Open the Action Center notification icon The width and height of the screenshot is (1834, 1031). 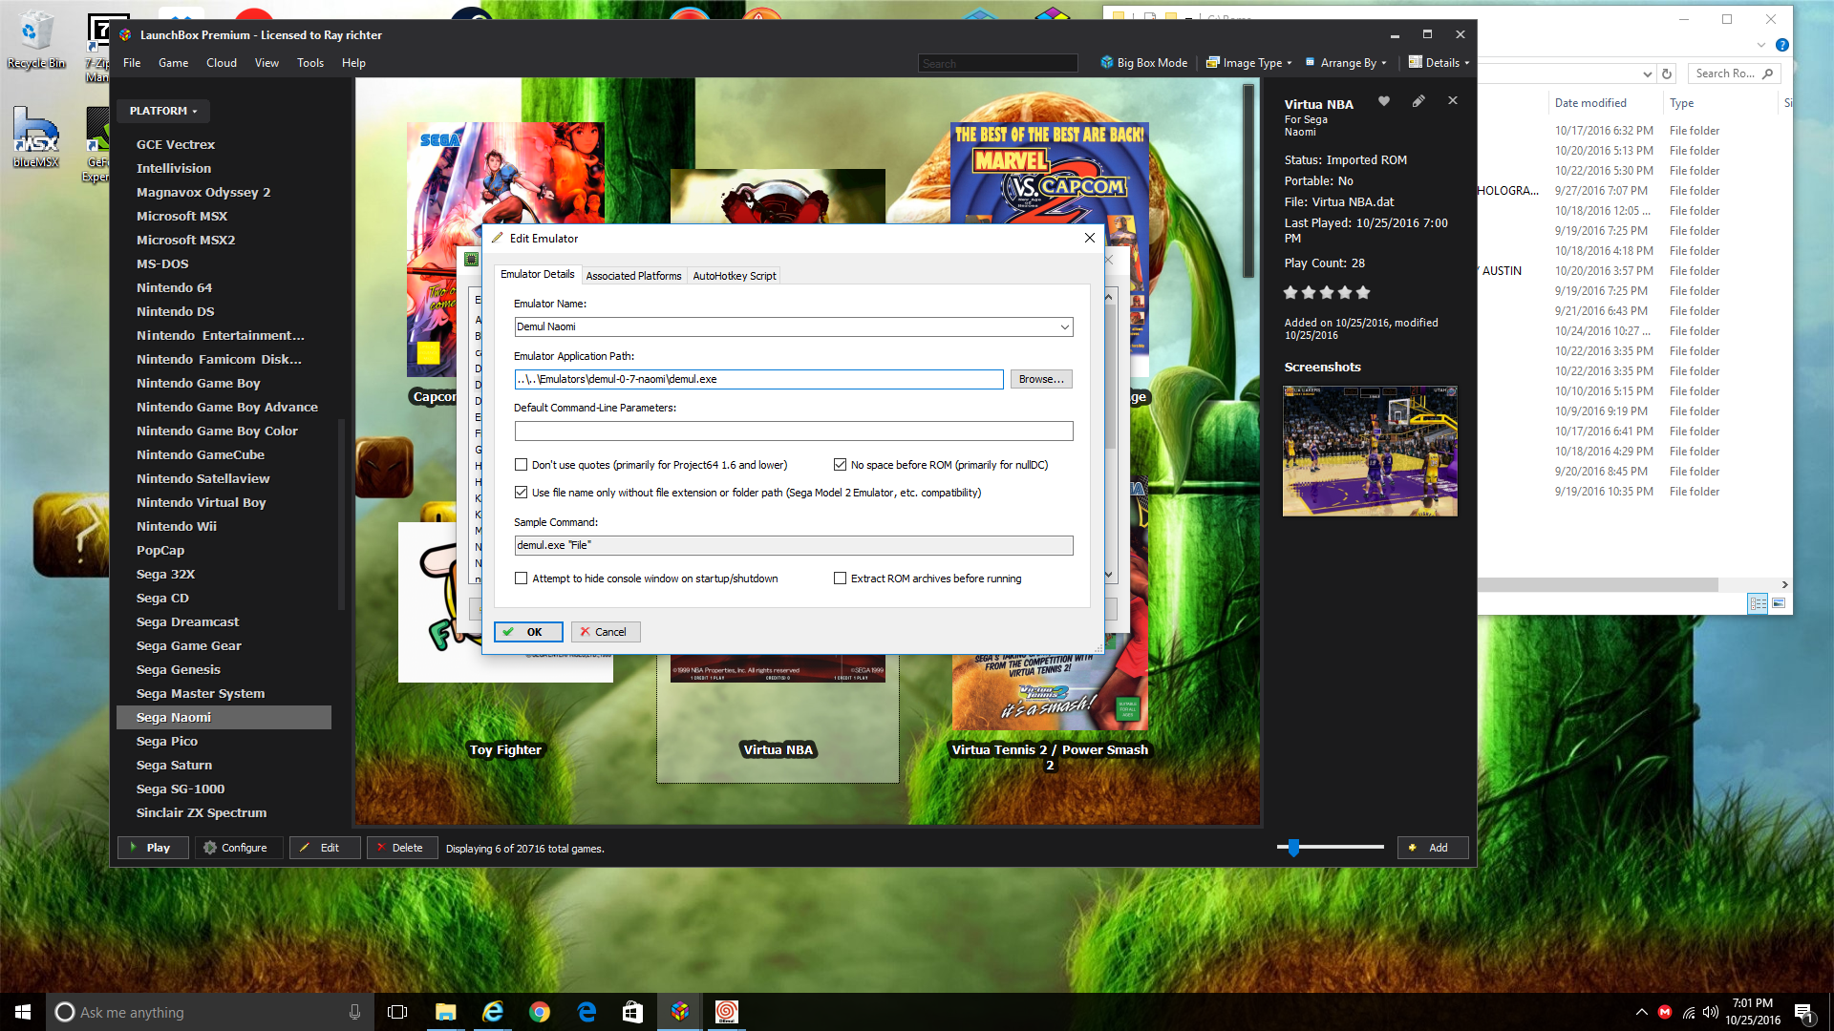[x=1803, y=1012]
